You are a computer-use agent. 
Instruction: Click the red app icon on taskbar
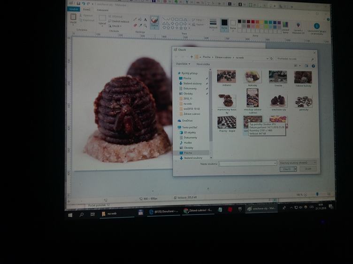(x=230, y=210)
